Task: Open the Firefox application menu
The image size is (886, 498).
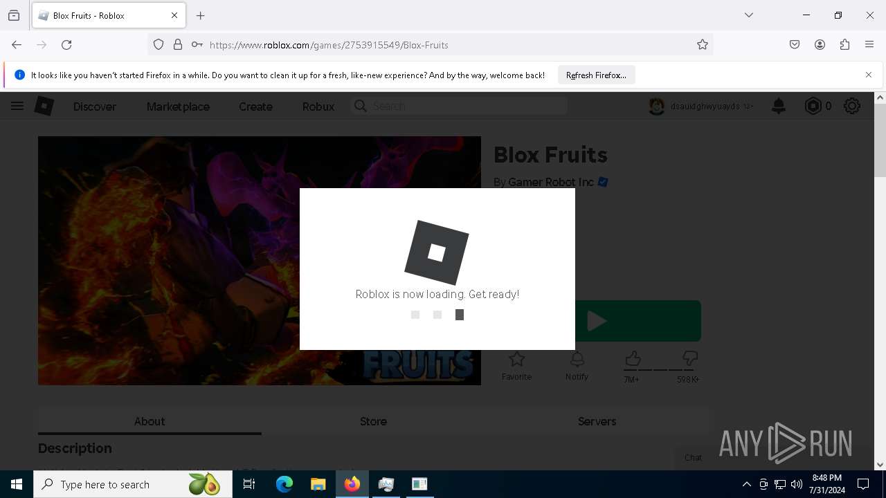Action: click(x=869, y=44)
